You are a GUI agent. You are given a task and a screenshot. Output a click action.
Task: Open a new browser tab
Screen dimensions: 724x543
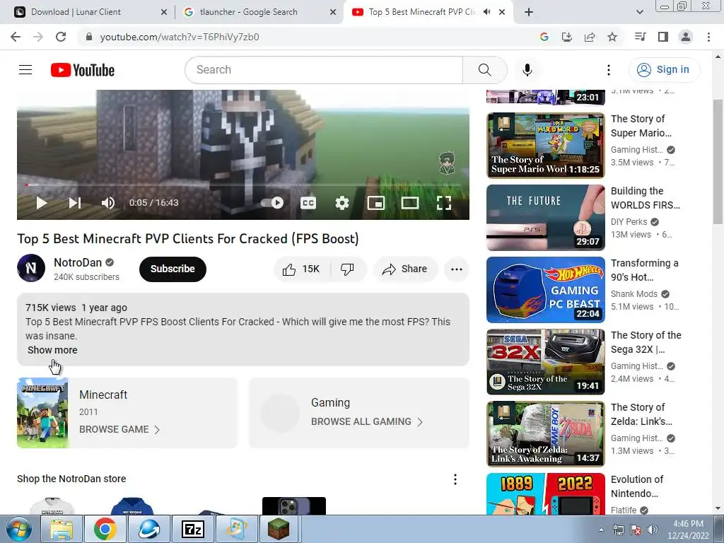tap(529, 13)
